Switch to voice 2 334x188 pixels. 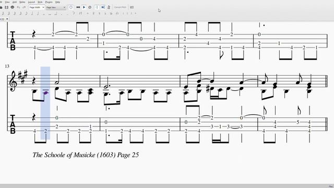tap(127, 14)
